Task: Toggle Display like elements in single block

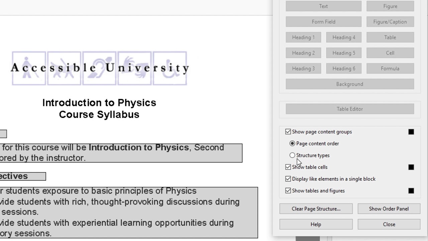Action: (x=288, y=179)
